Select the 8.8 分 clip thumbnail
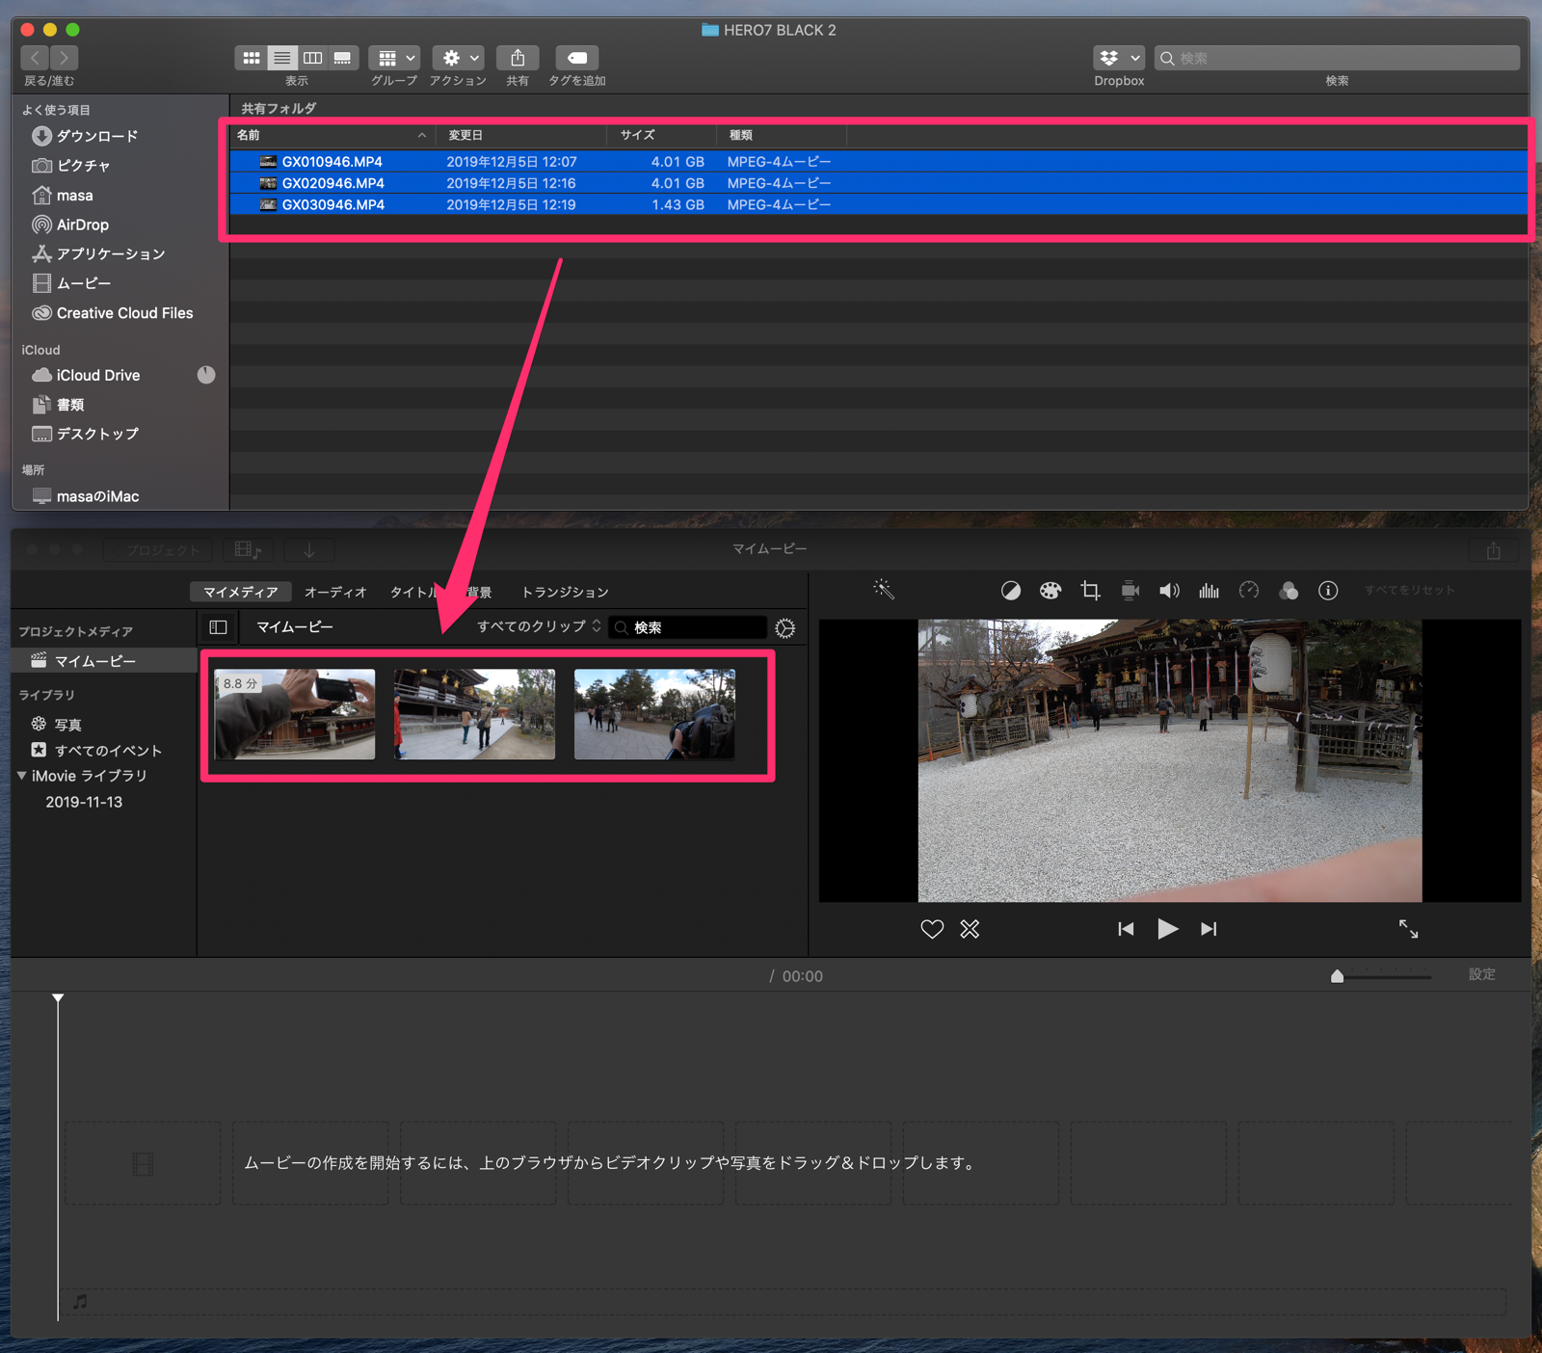 [x=295, y=714]
